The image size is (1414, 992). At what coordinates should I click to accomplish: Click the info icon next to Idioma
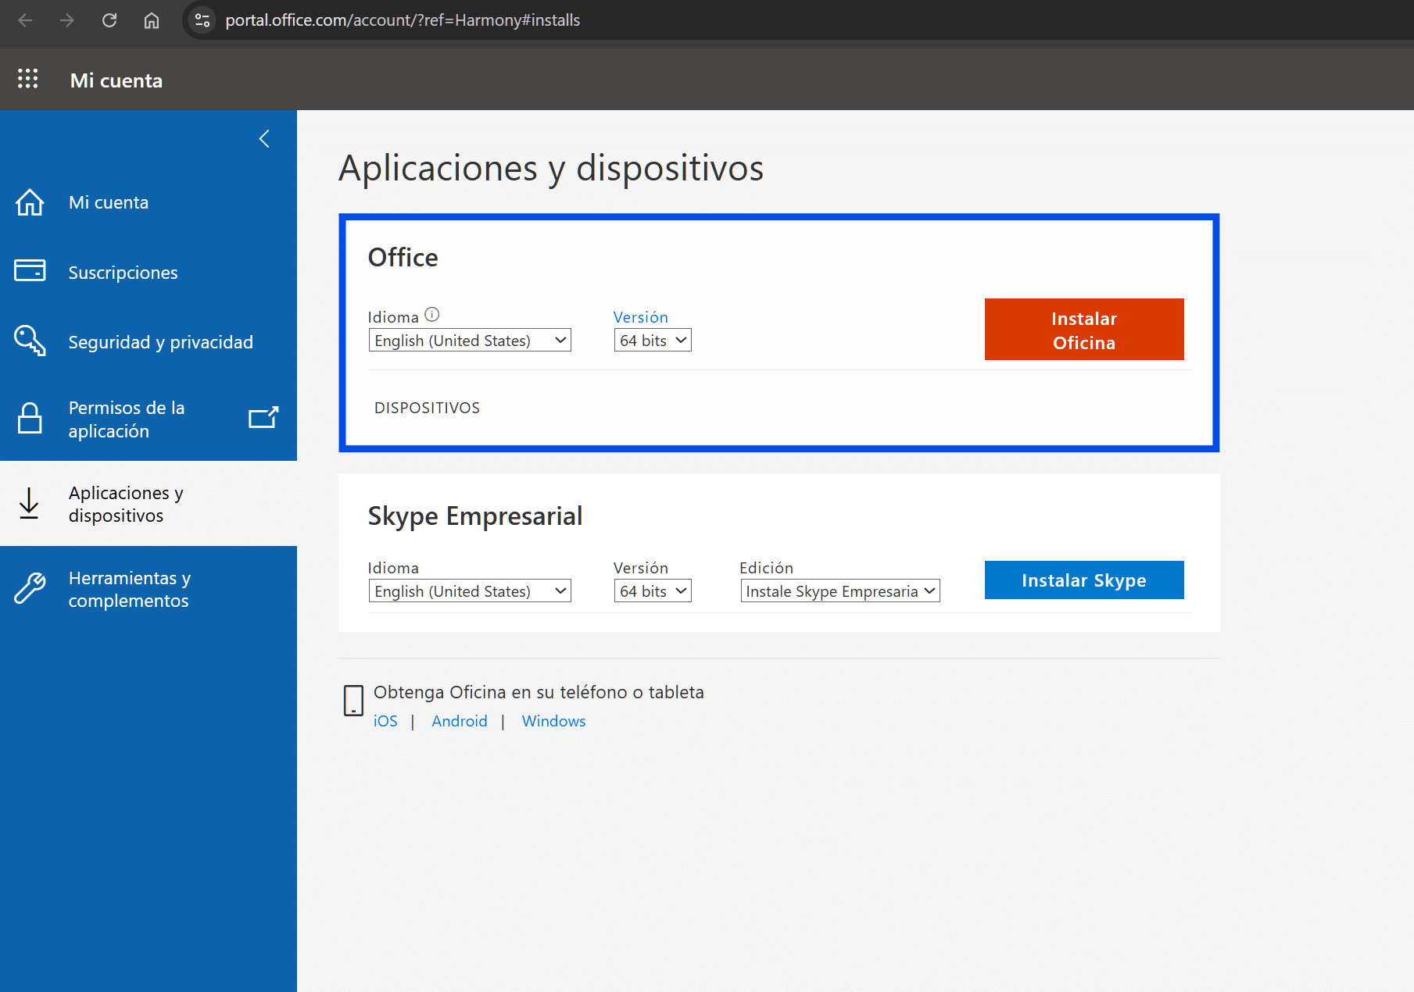(x=432, y=315)
